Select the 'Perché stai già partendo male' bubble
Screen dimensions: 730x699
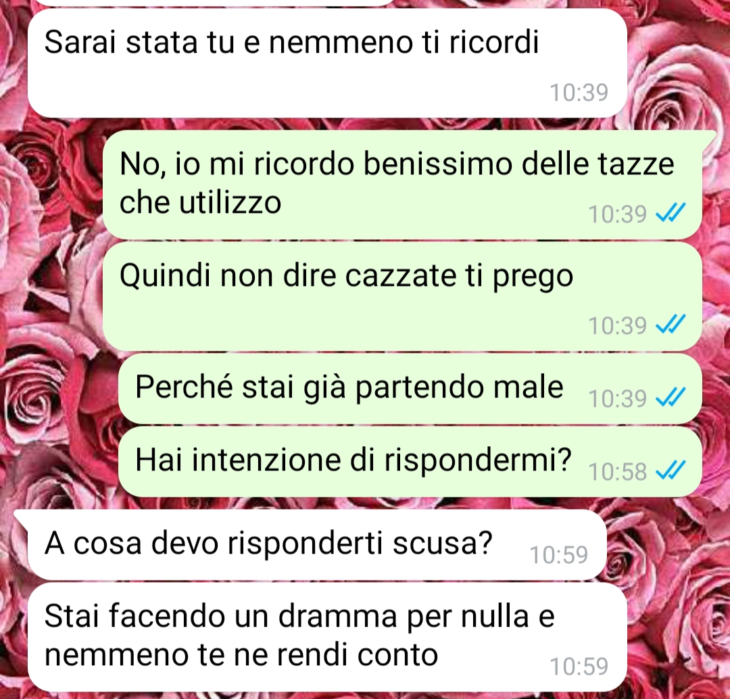coord(410,389)
